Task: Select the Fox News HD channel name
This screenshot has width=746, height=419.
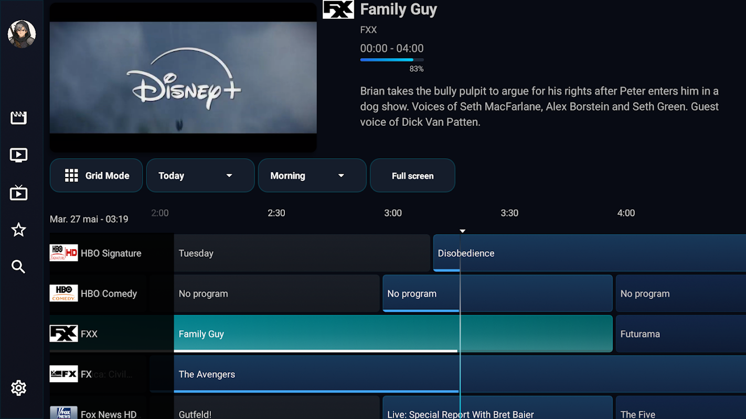Action: point(109,414)
